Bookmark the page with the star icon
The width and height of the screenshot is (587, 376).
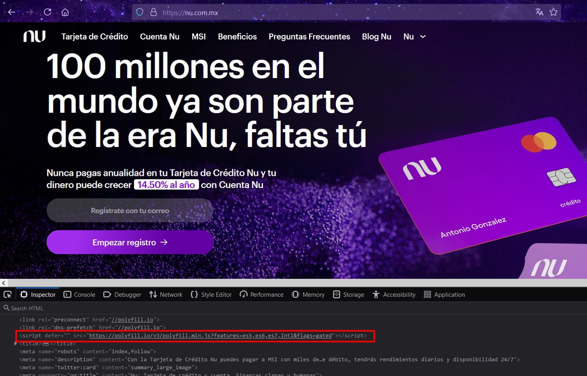[x=553, y=12]
